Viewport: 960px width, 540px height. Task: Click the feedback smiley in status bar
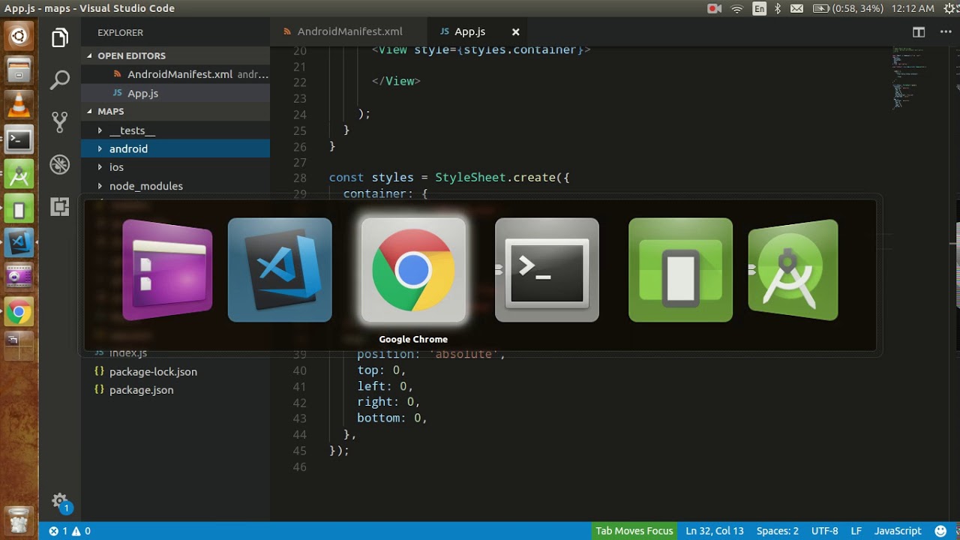pos(942,531)
